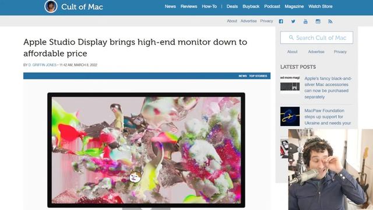Open the Twitter social icon
The width and height of the screenshot is (373, 210).
tap(293, 22)
